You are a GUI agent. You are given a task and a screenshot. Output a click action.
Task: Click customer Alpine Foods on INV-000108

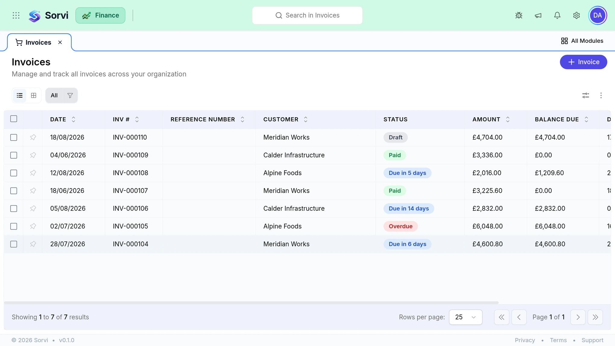[282, 173]
